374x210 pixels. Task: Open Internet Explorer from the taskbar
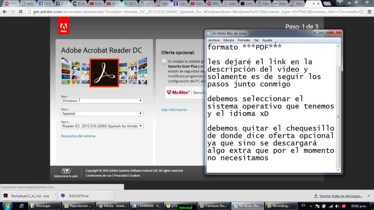(22, 206)
